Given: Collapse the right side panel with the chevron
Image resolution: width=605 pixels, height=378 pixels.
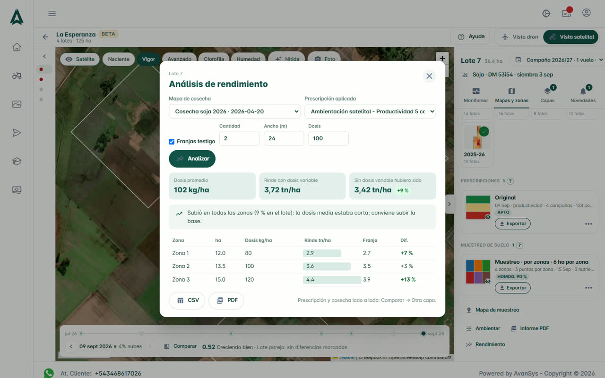Looking at the screenshot, I should tap(449, 204).
